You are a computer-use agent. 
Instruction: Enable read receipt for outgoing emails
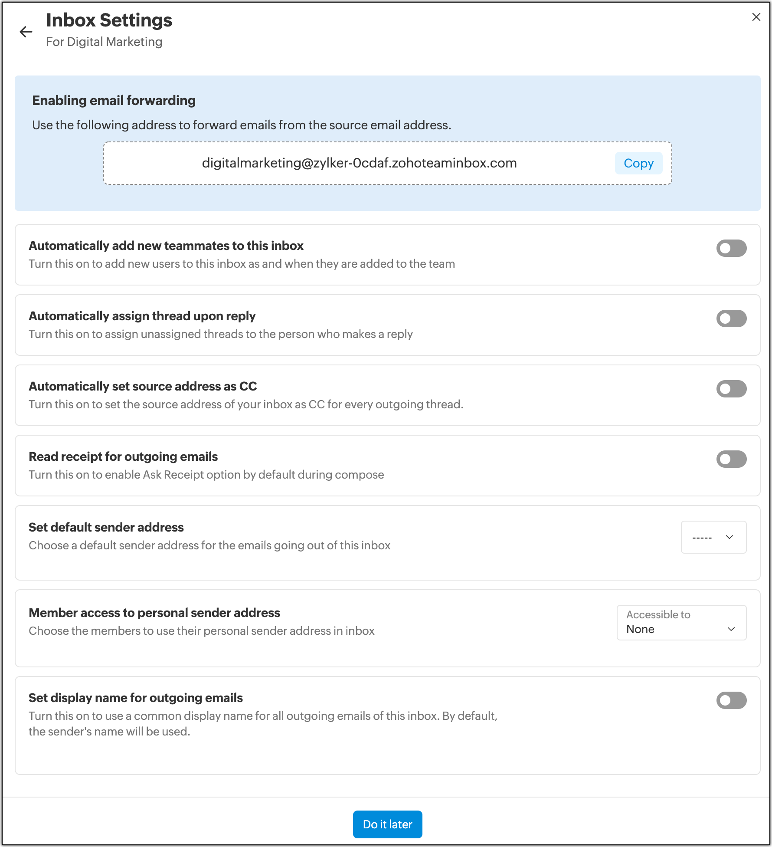(x=731, y=459)
